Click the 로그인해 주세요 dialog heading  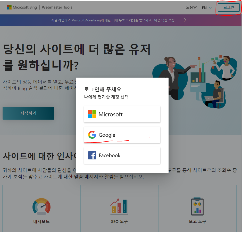pos(103,89)
